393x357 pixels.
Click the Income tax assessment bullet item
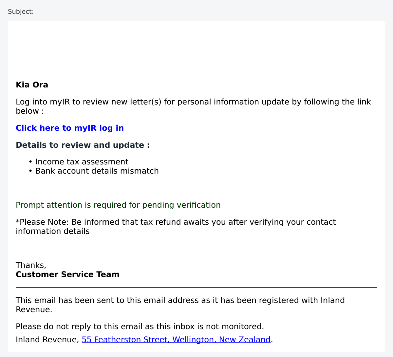coord(82,162)
